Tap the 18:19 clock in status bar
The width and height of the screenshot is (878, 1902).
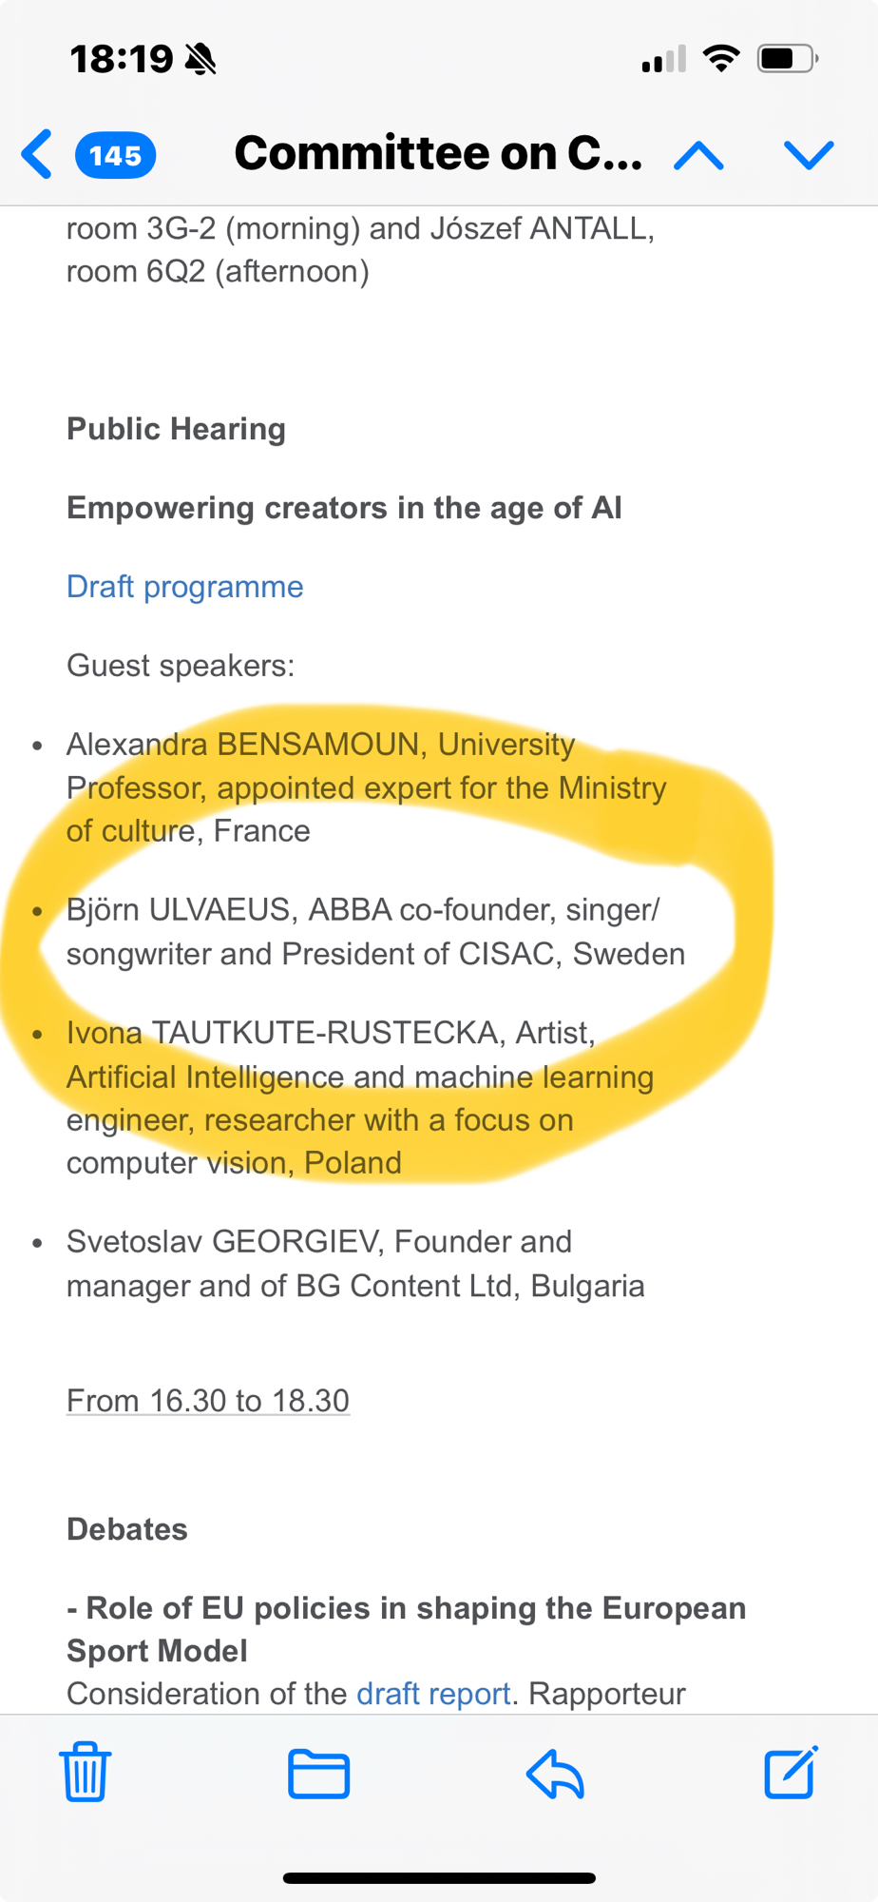[x=122, y=59]
